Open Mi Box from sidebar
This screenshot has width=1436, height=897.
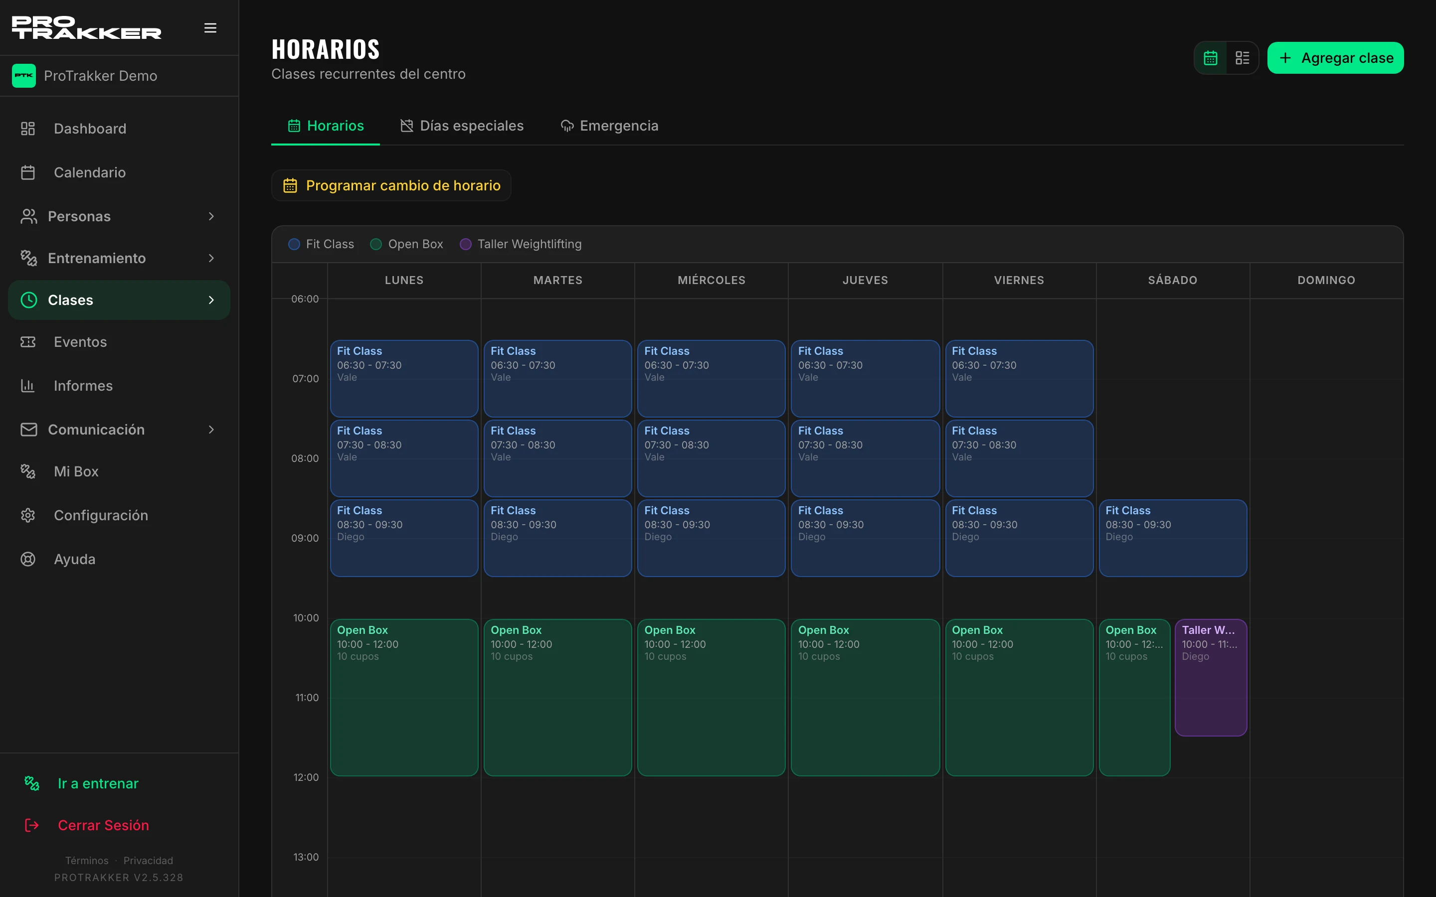[x=119, y=471]
